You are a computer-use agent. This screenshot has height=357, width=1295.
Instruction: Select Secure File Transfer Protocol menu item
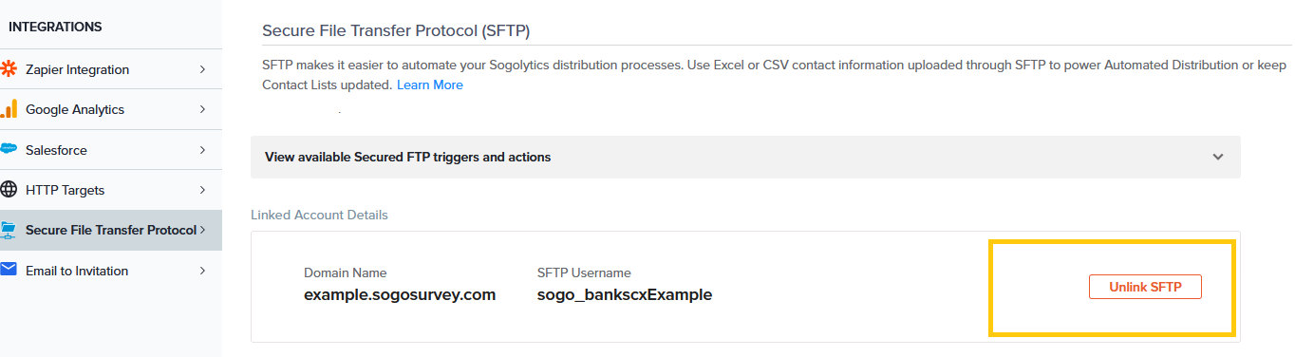pyautogui.click(x=111, y=230)
